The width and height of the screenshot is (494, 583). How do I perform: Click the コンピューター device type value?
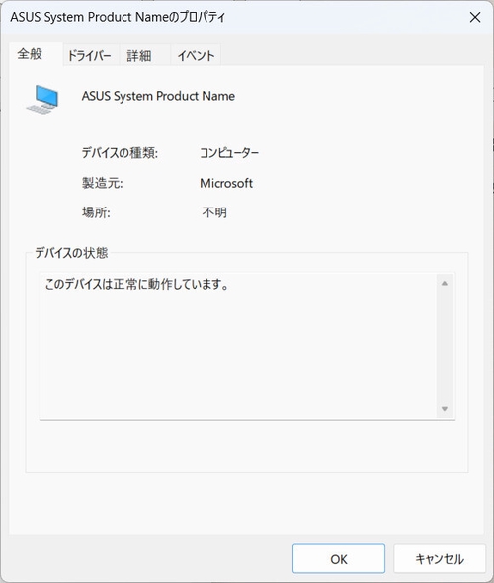click(229, 153)
